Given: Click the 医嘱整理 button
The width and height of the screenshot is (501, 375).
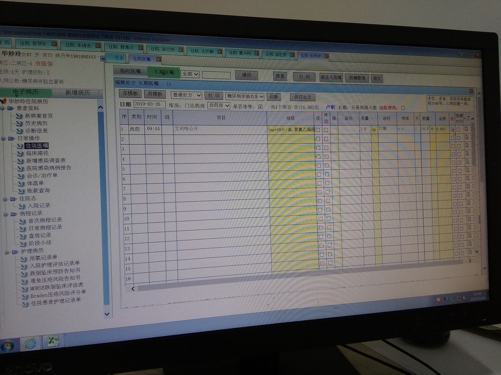Looking at the screenshot, I should pos(357,78).
